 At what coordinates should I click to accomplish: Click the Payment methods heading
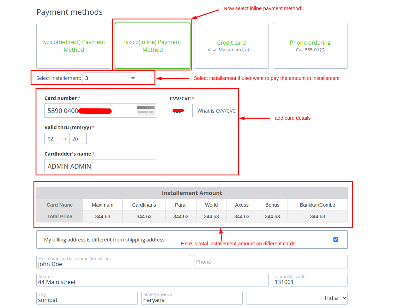pos(69,12)
